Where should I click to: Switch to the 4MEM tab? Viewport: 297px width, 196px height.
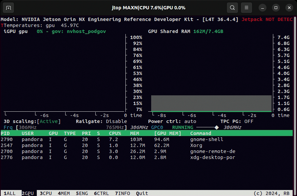(64, 193)
